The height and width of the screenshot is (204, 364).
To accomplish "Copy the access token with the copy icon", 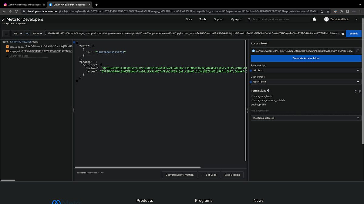I will tap(358, 50).
